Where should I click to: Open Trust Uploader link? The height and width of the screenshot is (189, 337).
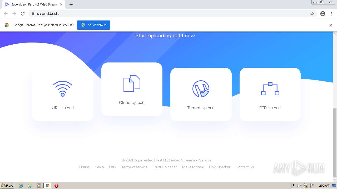pos(165,167)
